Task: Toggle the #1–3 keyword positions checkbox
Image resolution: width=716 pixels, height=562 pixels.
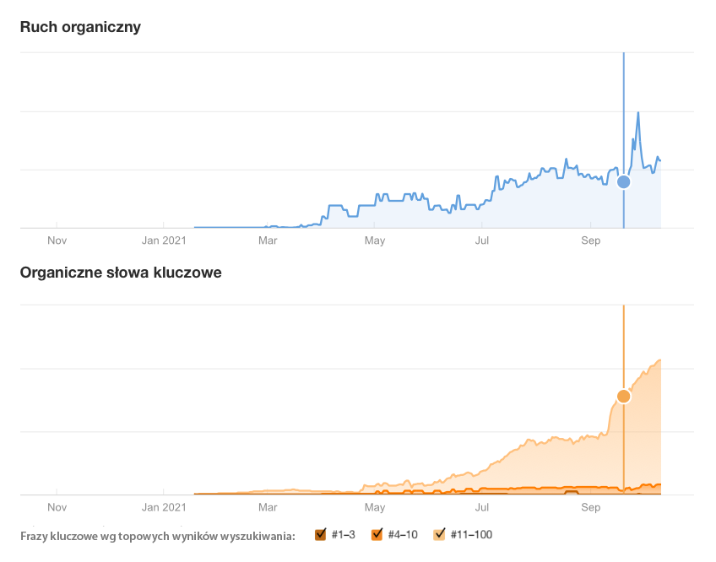Action: [320, 534]
